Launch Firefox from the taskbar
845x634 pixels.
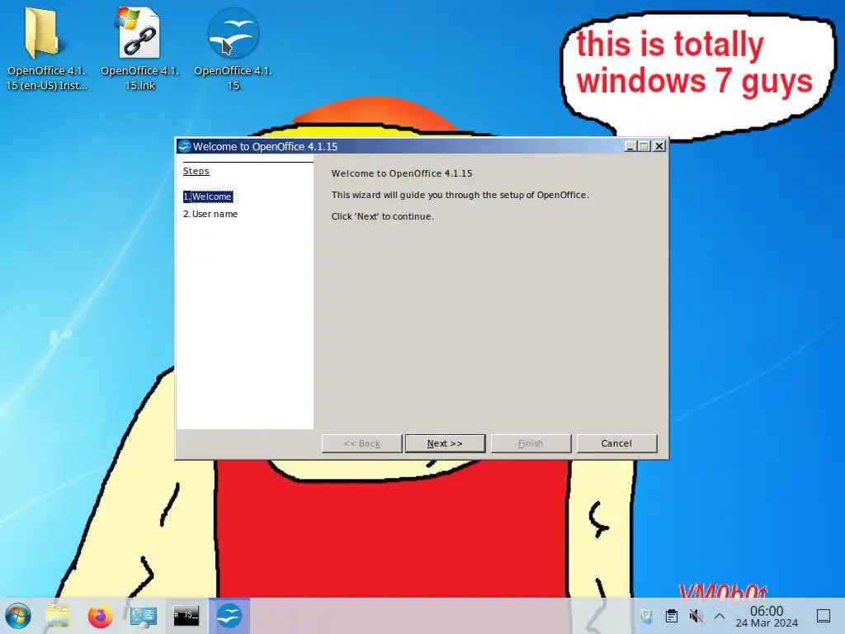tap(100, 616)
